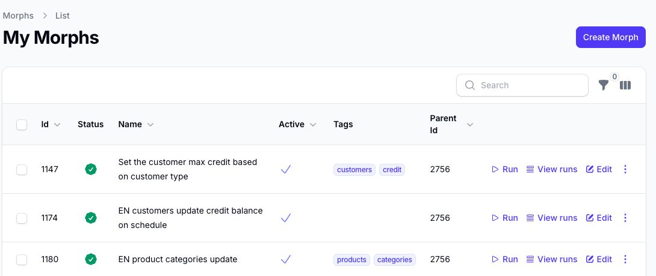Screen dimensions: 656x276
Task: Click active checkmark for morph 1180
Action: [x=286, y=259]
